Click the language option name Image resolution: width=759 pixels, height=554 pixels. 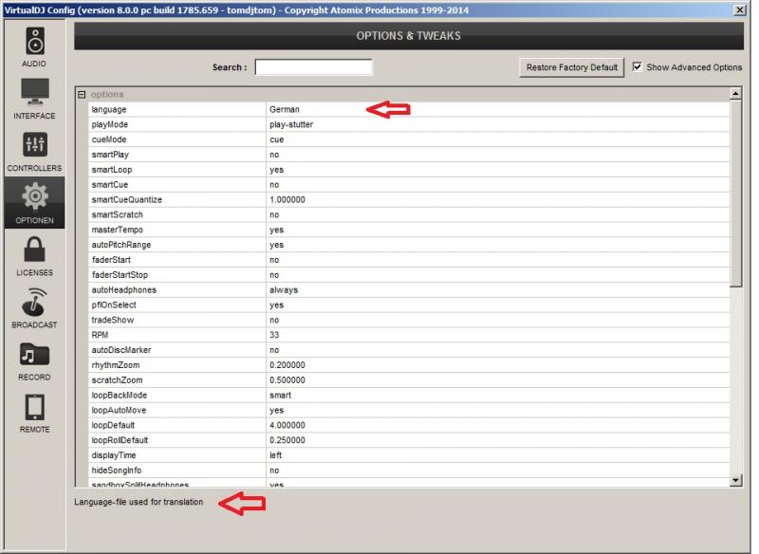pyautogui.click(x=109, y=109)
